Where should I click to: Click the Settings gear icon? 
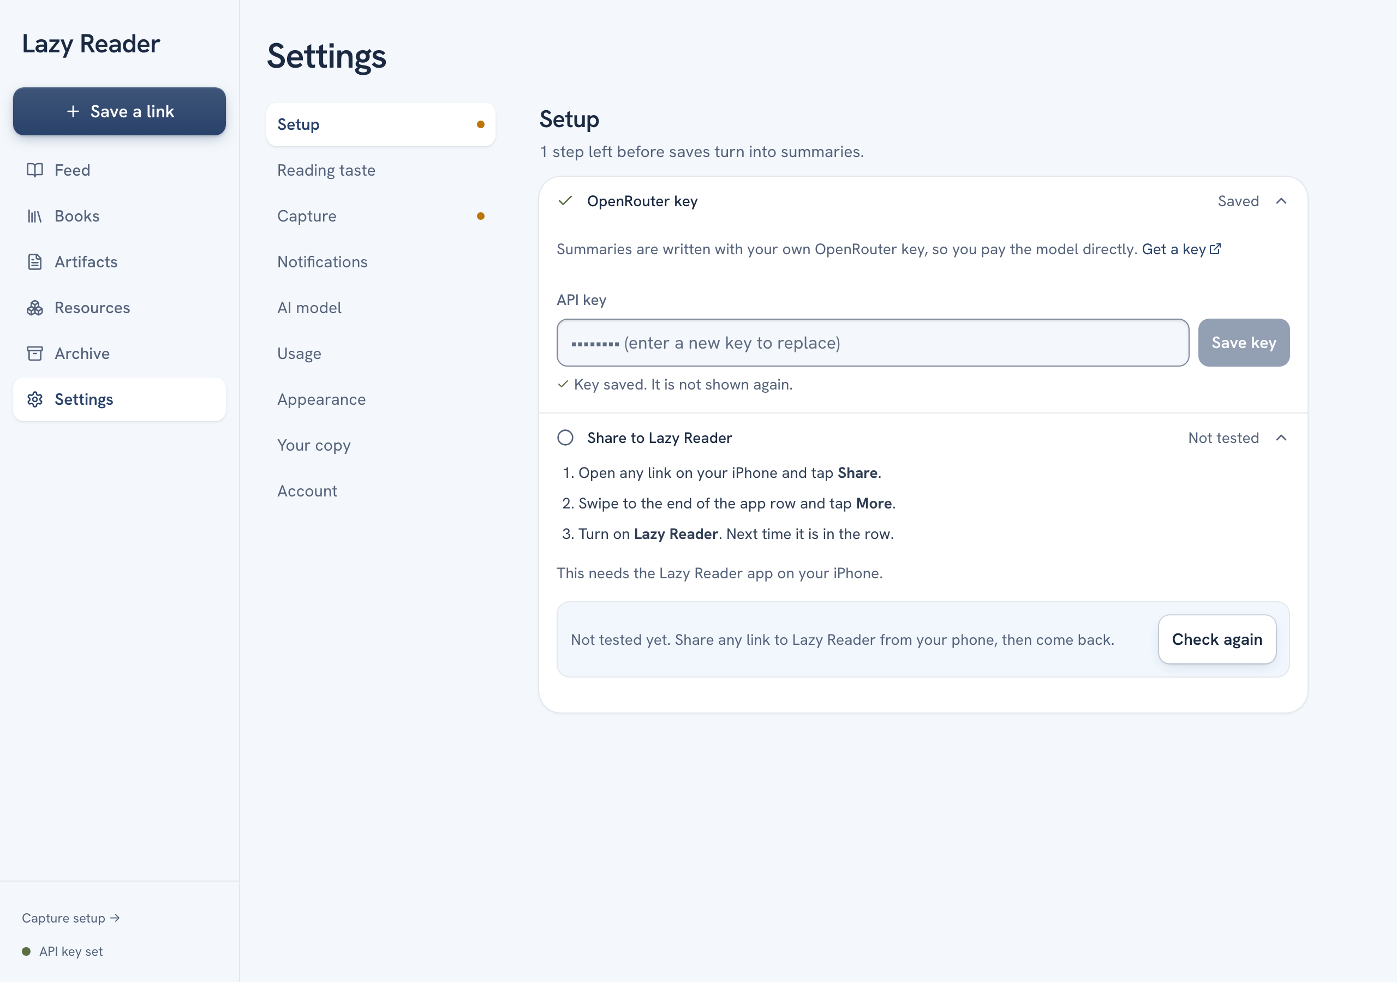point(35,399)
